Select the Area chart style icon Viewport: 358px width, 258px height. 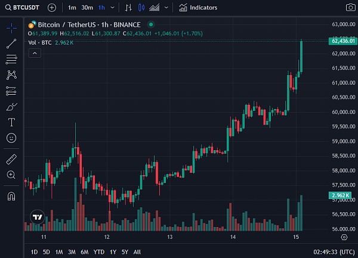[x=155, y=8]
